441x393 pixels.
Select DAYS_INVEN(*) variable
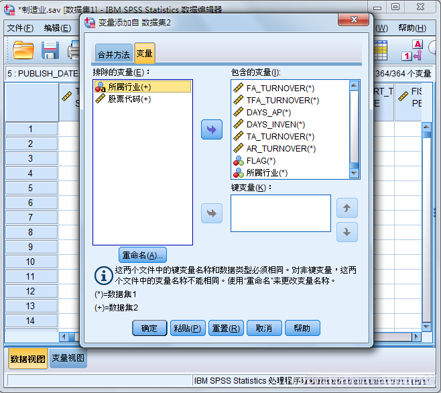pos(290,125)
